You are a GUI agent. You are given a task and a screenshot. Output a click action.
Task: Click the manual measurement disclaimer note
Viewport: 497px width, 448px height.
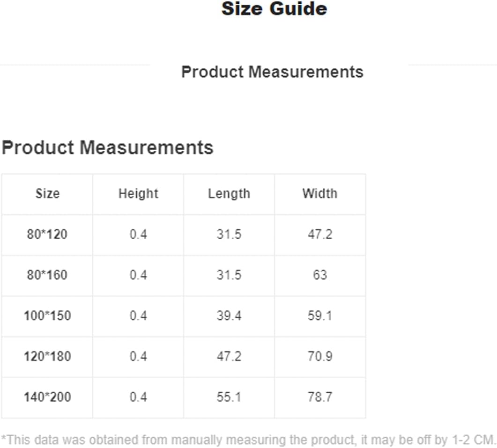click(248, 440)
